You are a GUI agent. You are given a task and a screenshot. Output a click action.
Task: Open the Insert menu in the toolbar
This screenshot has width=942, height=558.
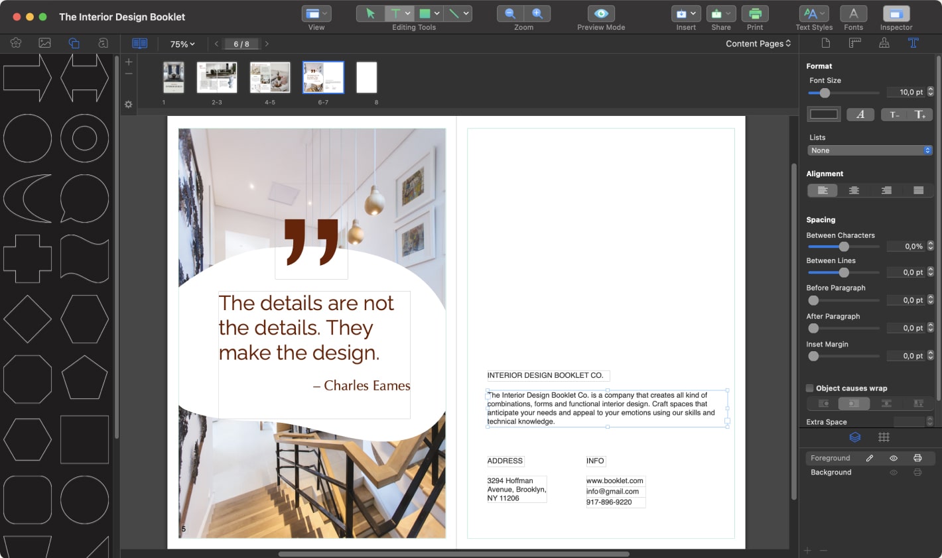686,13
